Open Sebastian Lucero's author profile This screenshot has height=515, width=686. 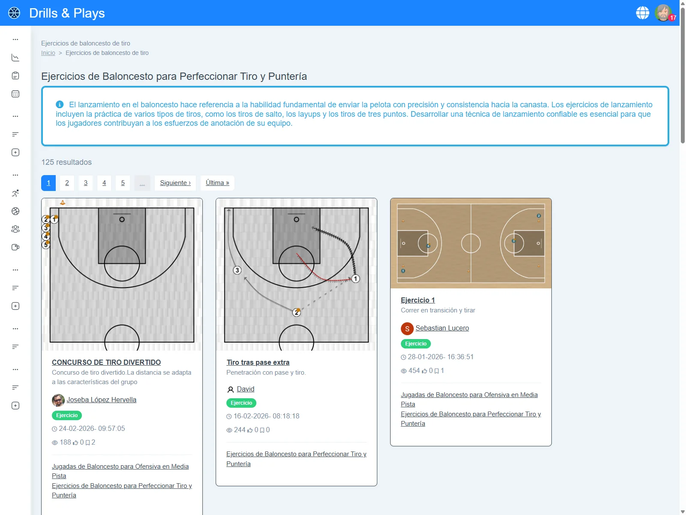[x=442, y=328]
